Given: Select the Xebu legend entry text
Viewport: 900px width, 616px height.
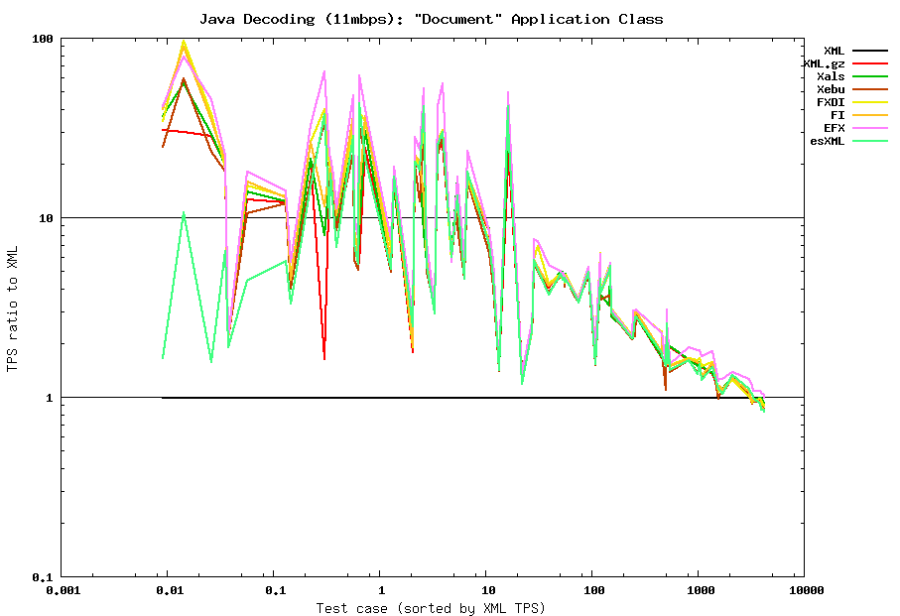Looking at the screenshot, I should tap(831, 89).
